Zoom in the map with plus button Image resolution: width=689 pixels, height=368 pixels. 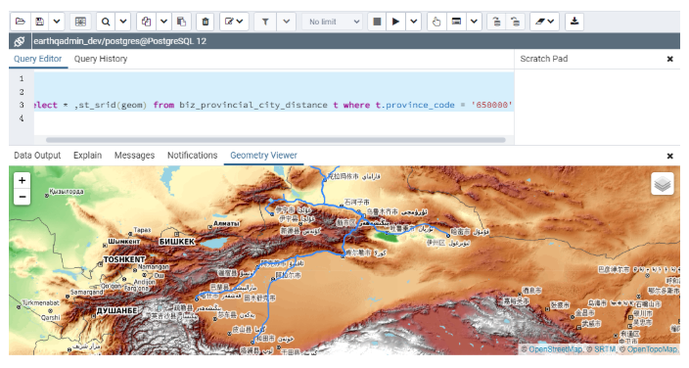coord(22,180)
